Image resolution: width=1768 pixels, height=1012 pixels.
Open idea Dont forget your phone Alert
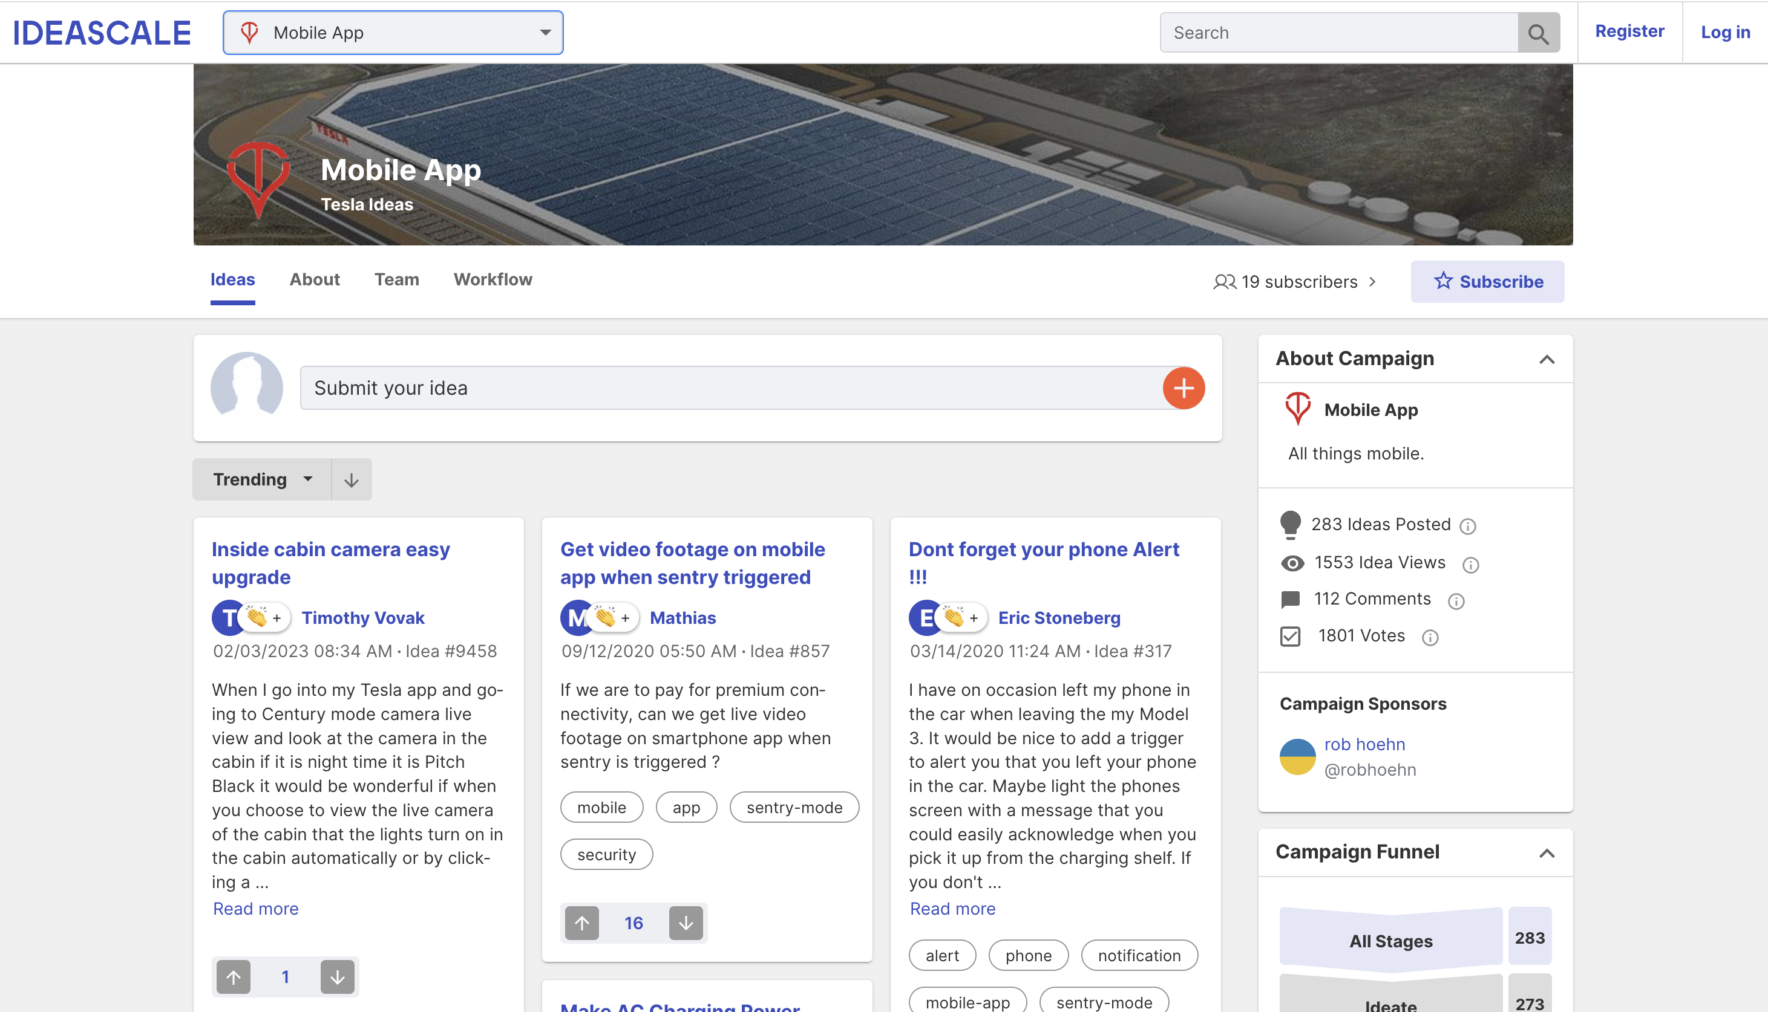tap(1043, 563)
